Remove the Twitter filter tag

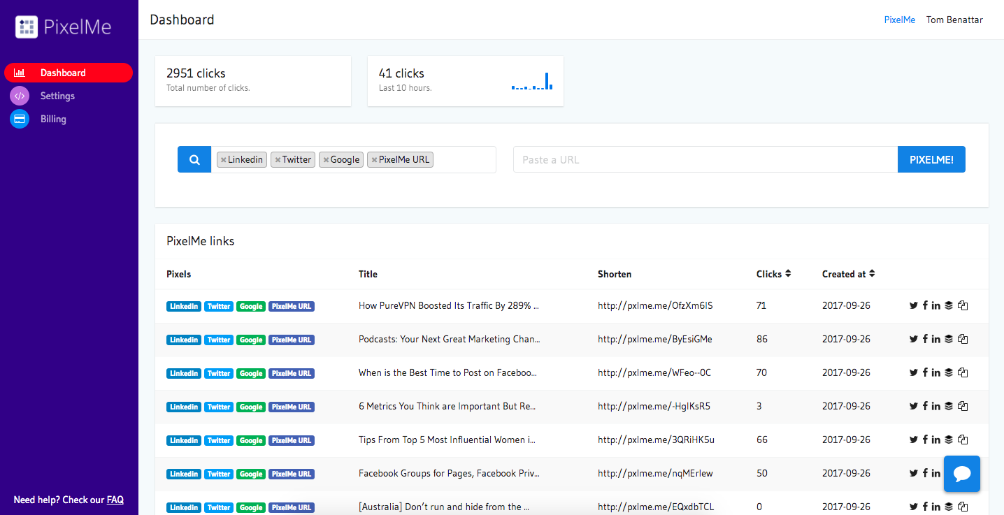click(278, 160)
